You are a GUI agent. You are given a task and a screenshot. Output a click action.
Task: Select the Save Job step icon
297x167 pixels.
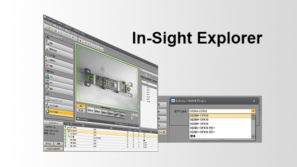(x=47, y=105)
